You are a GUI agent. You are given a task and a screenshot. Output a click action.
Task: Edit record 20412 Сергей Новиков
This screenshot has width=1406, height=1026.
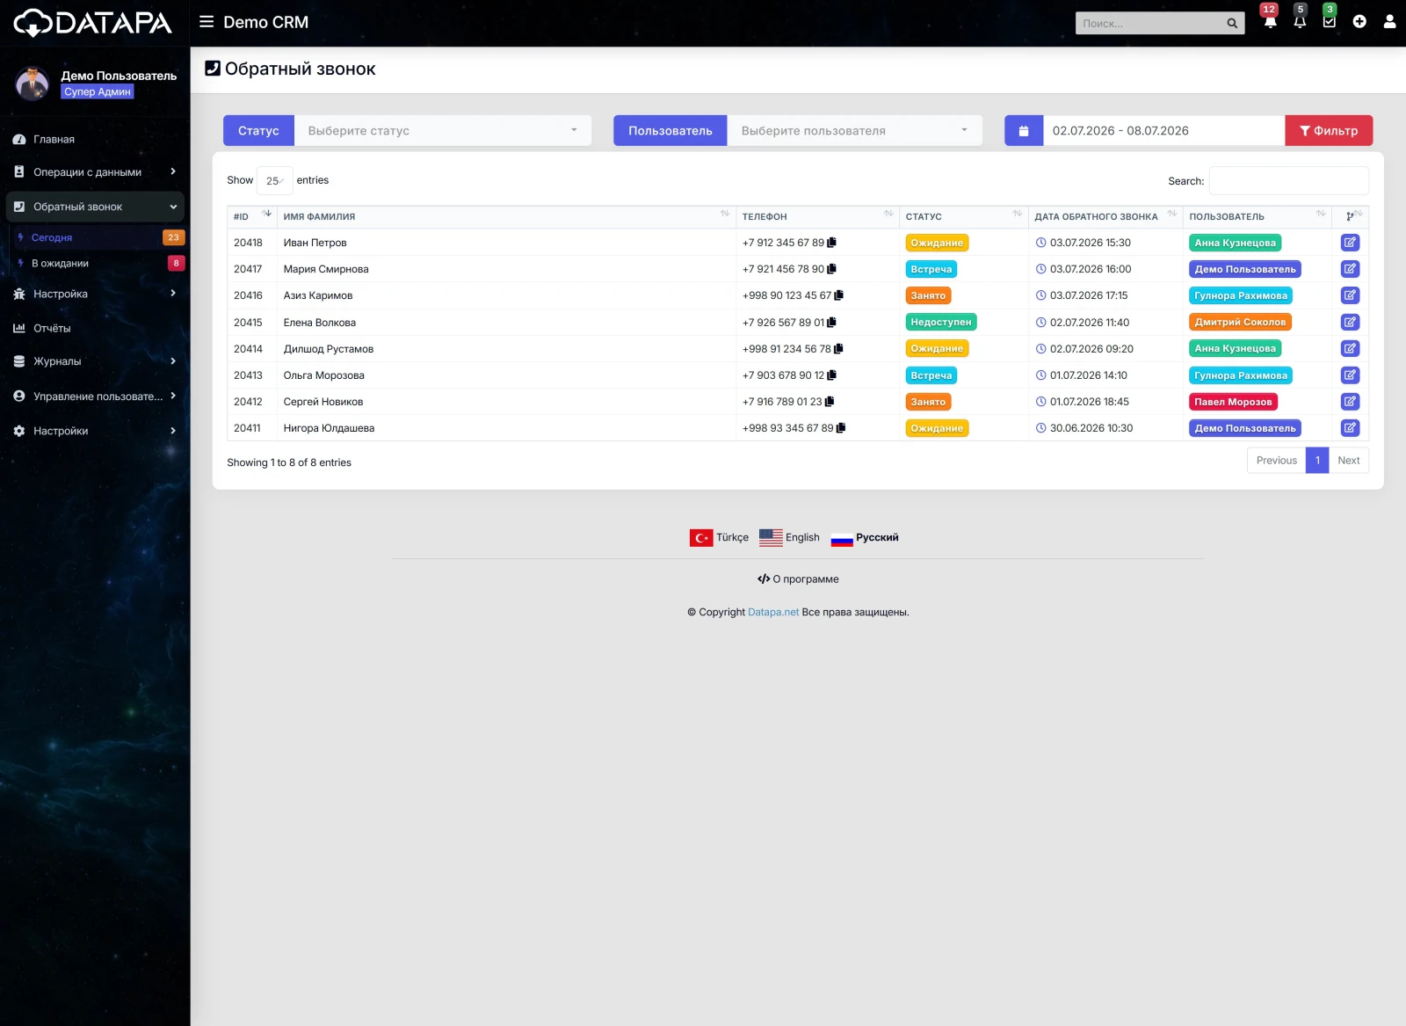click(x=1350, y=402)
